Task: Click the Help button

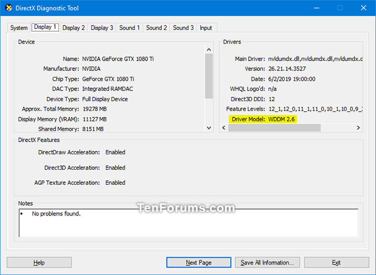Action: (39, 262)
